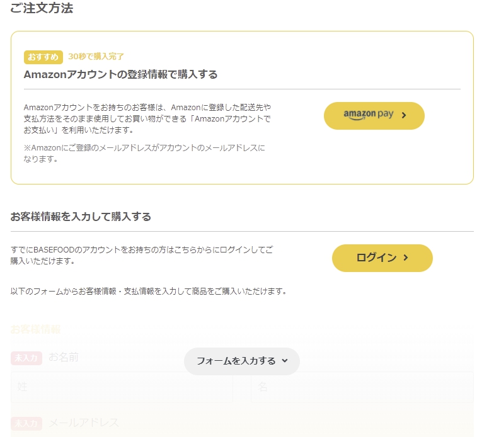Click the down chevron next to フォームを入力する

coord(285,361)
